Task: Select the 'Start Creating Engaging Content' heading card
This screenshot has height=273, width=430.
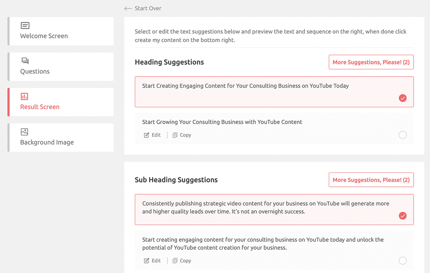Action: [252, 92]
